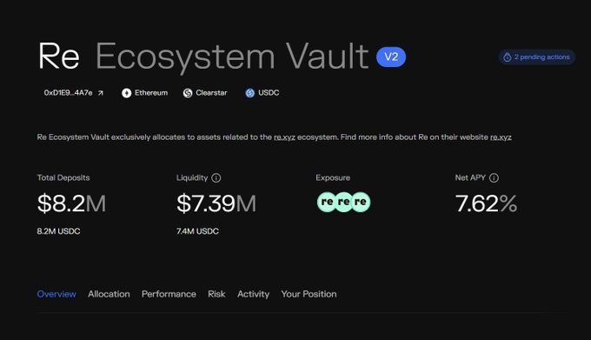This screenshot has height=340, width=591.
Task: Click the middle 're' exposure token icon
Action: click(343, 202)
